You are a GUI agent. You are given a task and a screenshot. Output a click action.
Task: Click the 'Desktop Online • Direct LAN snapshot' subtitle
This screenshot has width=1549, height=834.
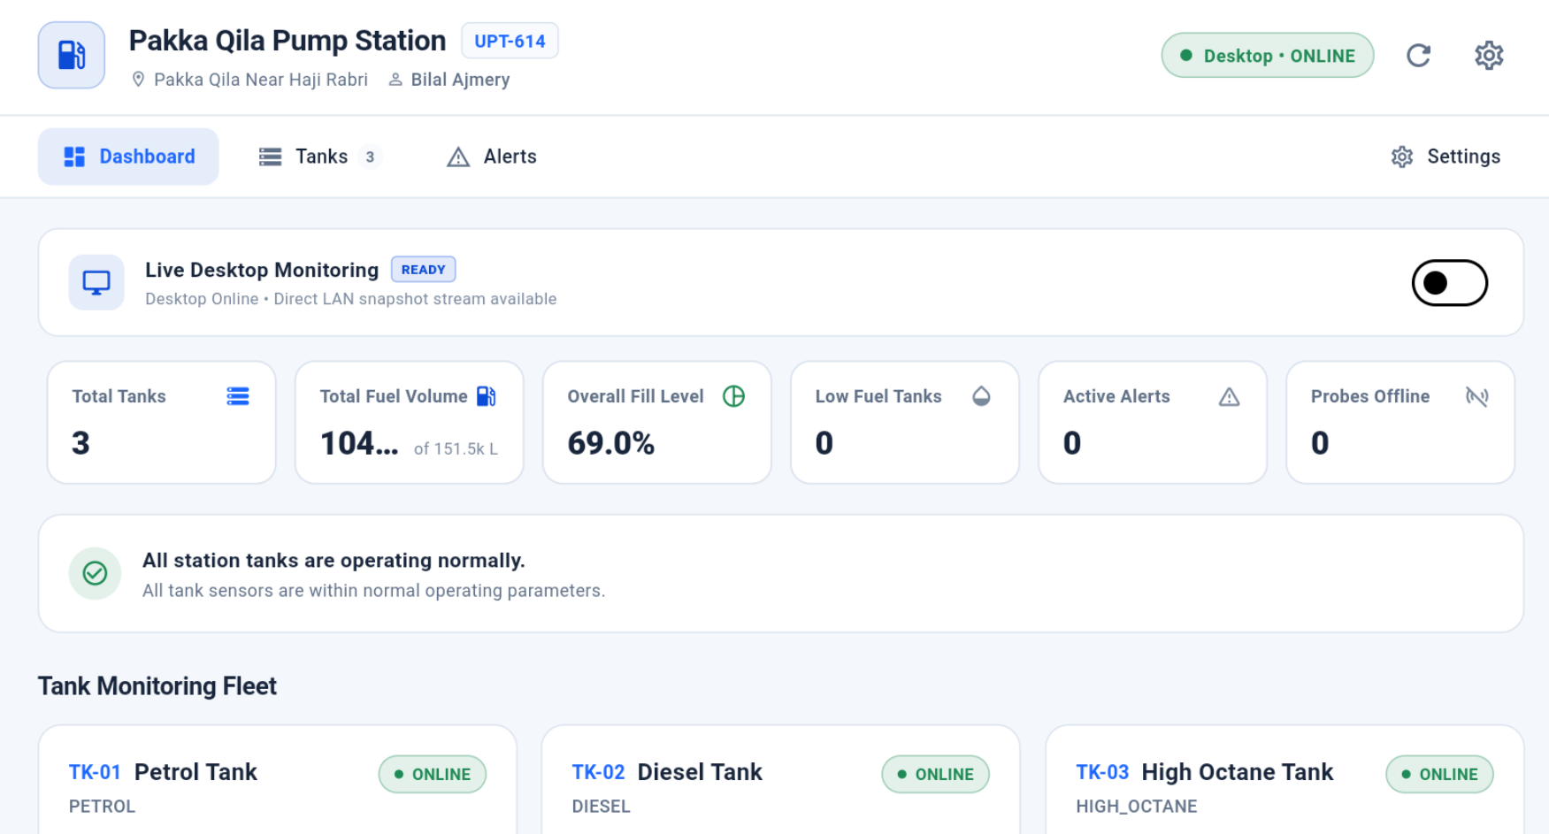(351, 299)
